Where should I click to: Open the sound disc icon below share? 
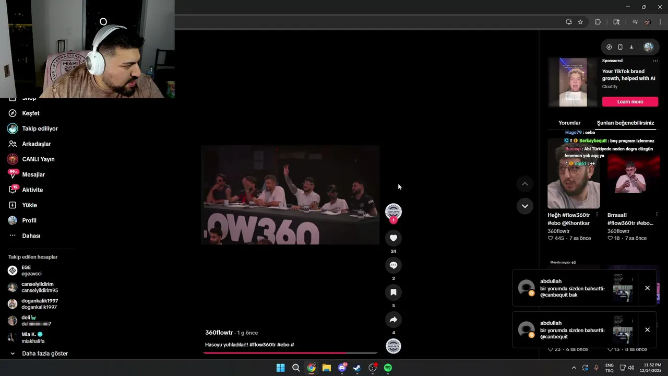tap(393, 346)
